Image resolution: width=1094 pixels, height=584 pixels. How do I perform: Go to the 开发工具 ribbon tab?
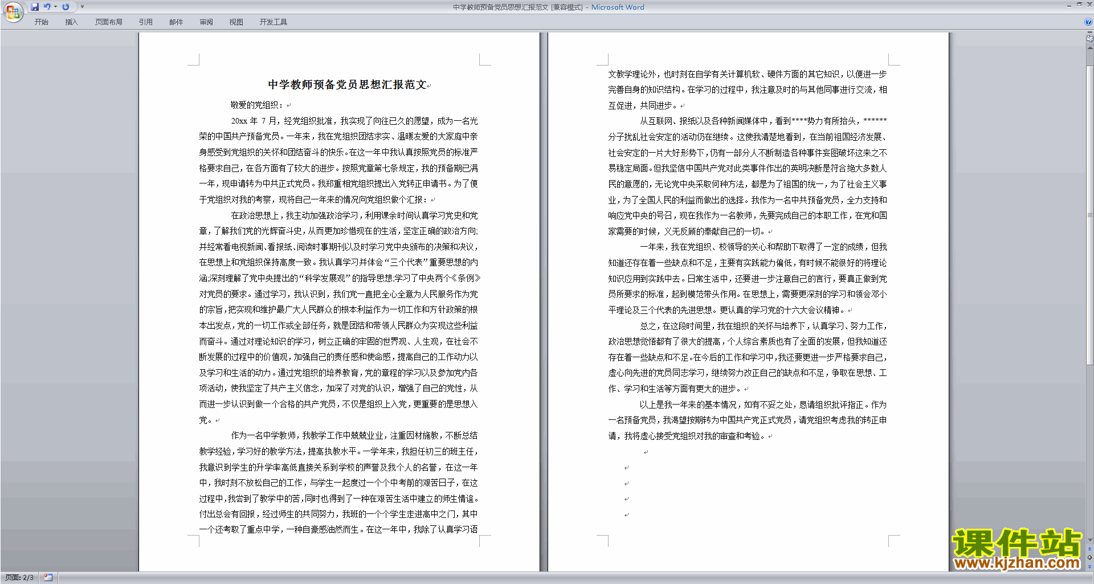pyautogui.click(x=273, y=22)
